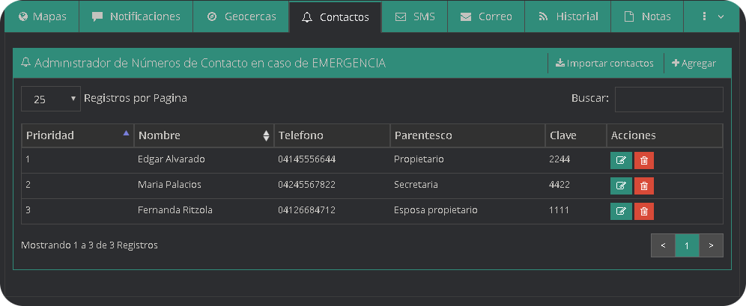The width and height of the screenshot is (746, 306).
Task: Open the Mapas tab
Action: (42, 16)
